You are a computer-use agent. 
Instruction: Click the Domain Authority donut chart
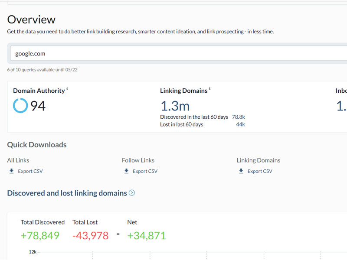pos(20,106)
